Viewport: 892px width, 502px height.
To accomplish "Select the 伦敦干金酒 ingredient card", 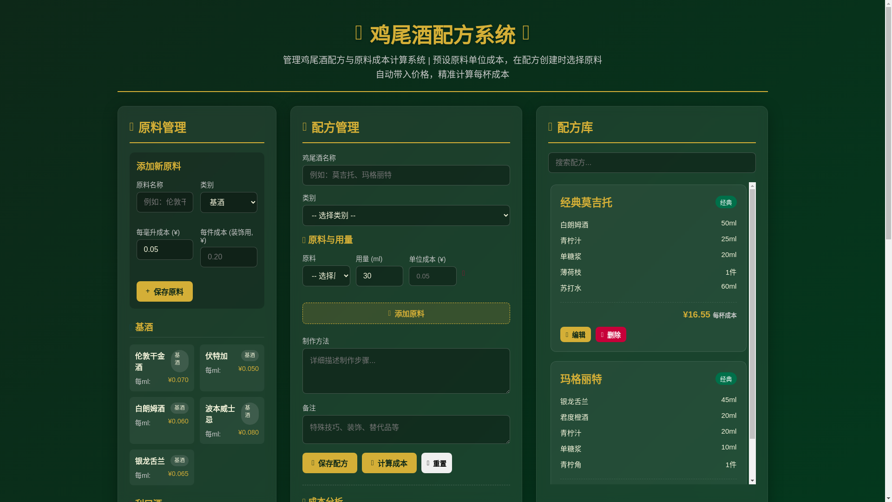I will [x=162, y=368].
